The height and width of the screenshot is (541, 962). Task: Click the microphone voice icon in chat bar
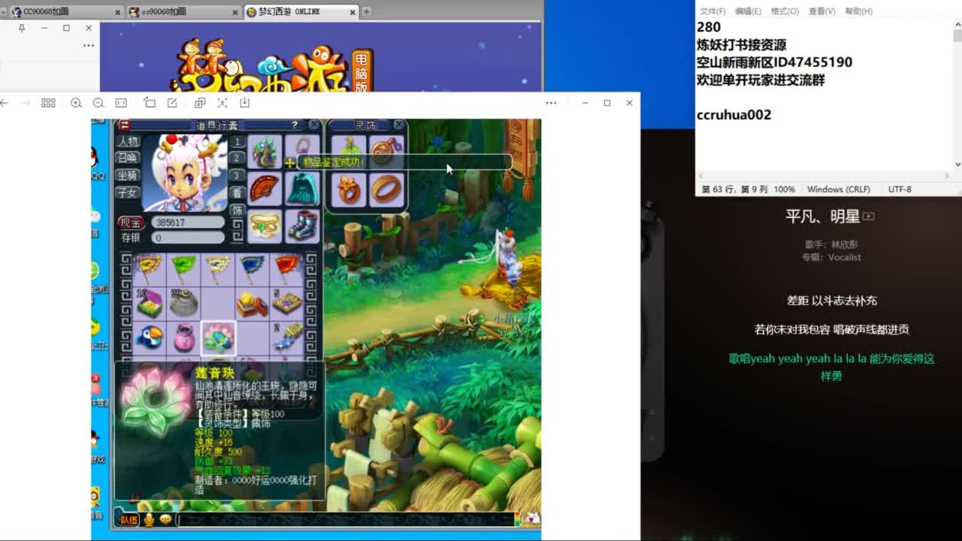click(x=149, y=519)
